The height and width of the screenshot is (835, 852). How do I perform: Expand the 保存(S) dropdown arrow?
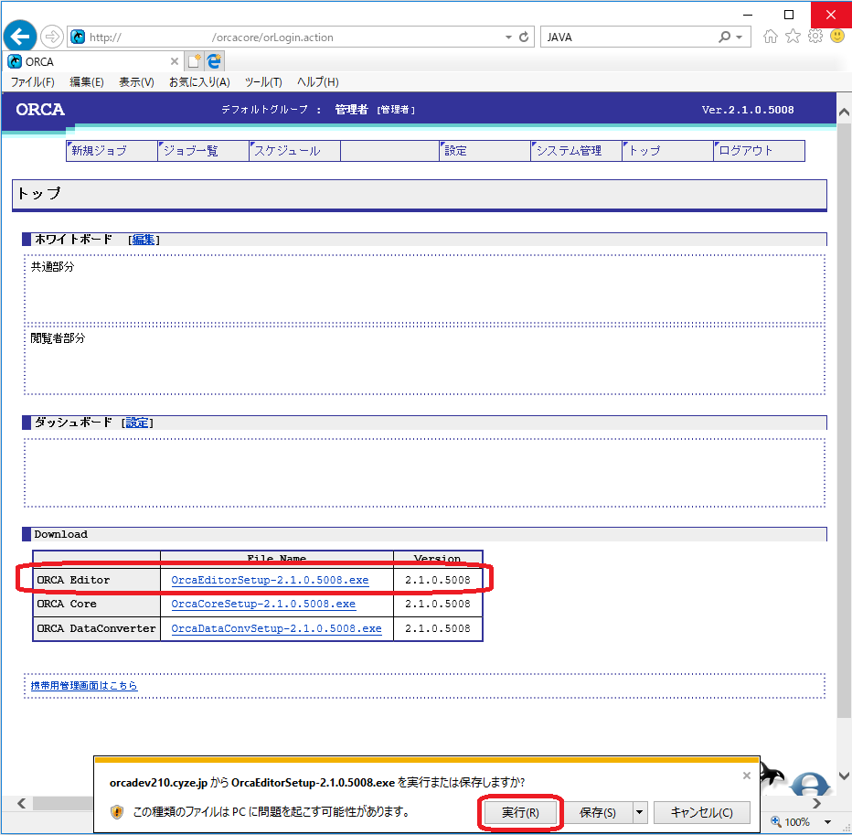click(640, 812)
